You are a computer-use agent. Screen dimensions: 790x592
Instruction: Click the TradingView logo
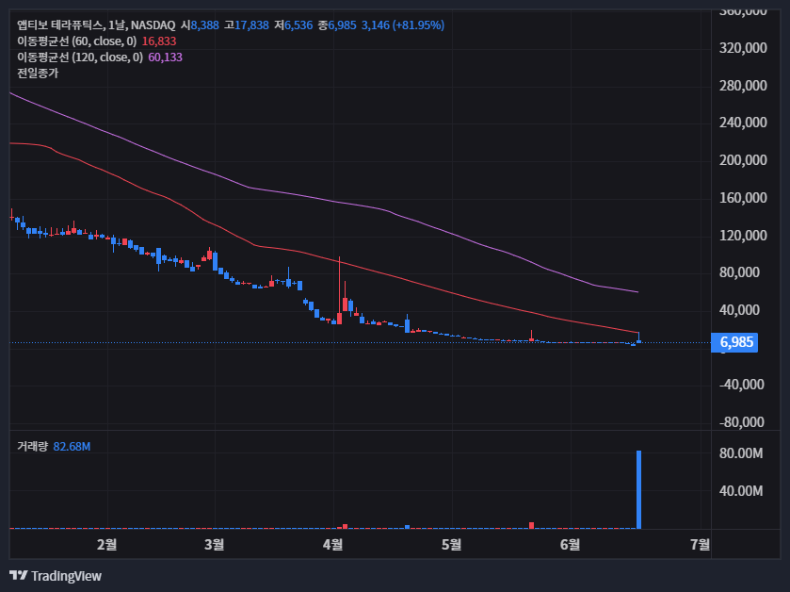pyautogui.click(x=56, y=575)
